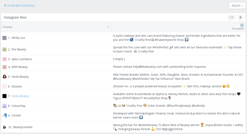Click the Glossier people-powered beauty description
The height and width of the screenshot is (134, 247).
click(171, 86)
